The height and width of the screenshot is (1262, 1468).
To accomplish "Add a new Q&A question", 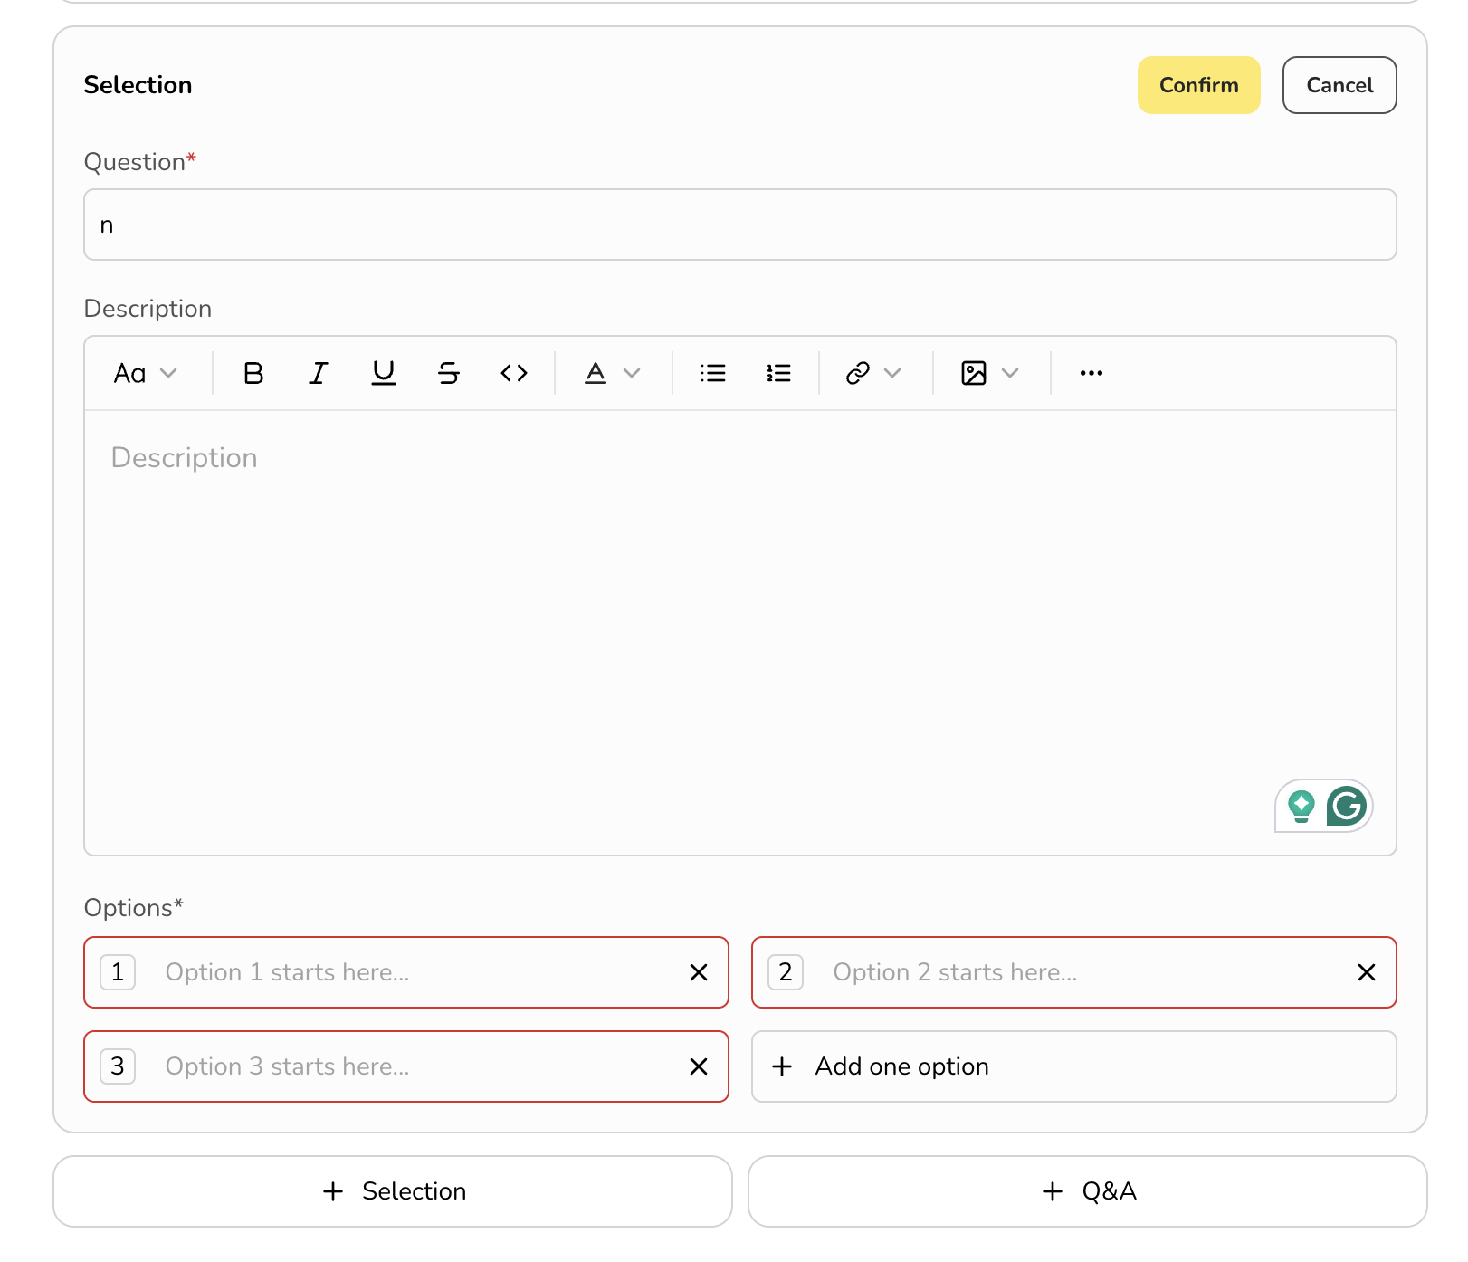I will pos(1088,1191).
